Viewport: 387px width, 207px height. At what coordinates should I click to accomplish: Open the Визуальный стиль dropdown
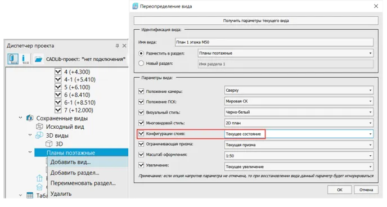tap(299, 112)
